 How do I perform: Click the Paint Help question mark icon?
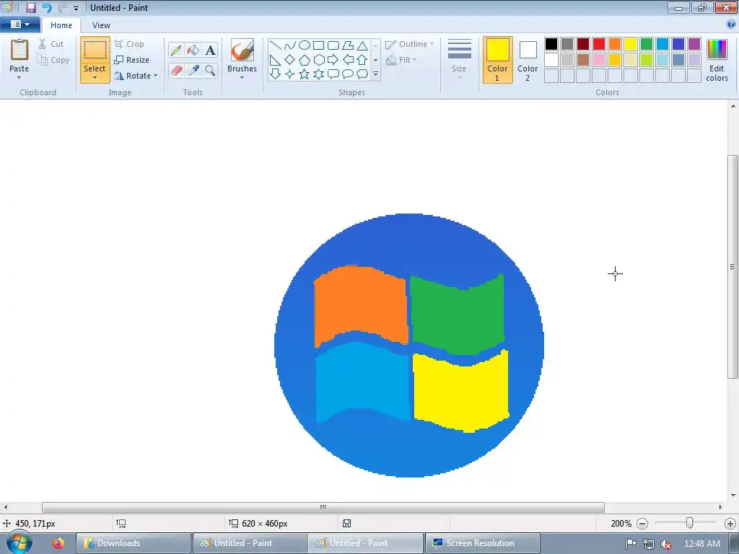point(731,24)
